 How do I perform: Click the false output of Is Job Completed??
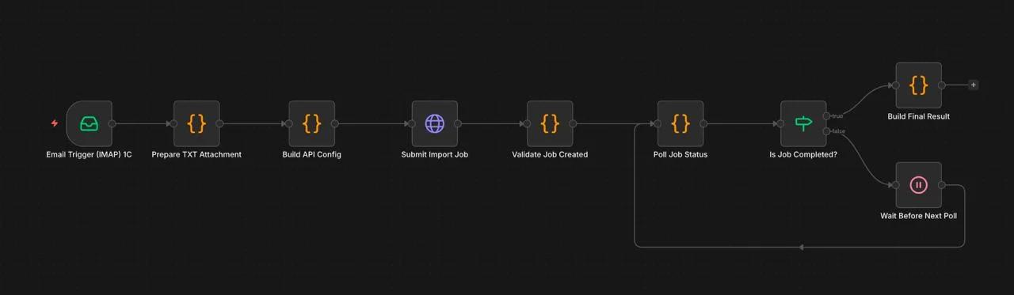pyautogui.click(x=827, y=131)
